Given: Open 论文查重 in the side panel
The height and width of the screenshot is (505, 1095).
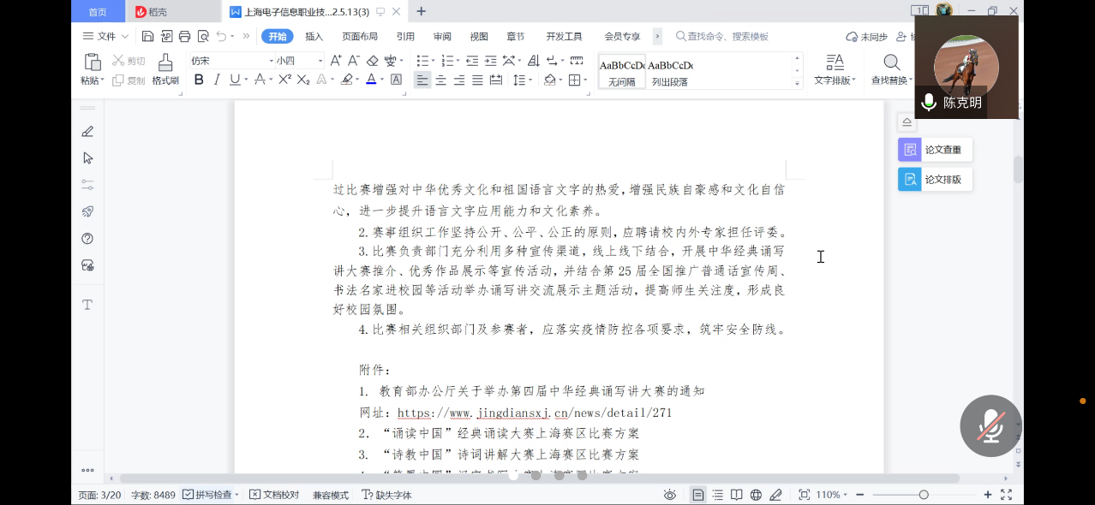Looking at the screenshot, I should click(x=935, y=150).
